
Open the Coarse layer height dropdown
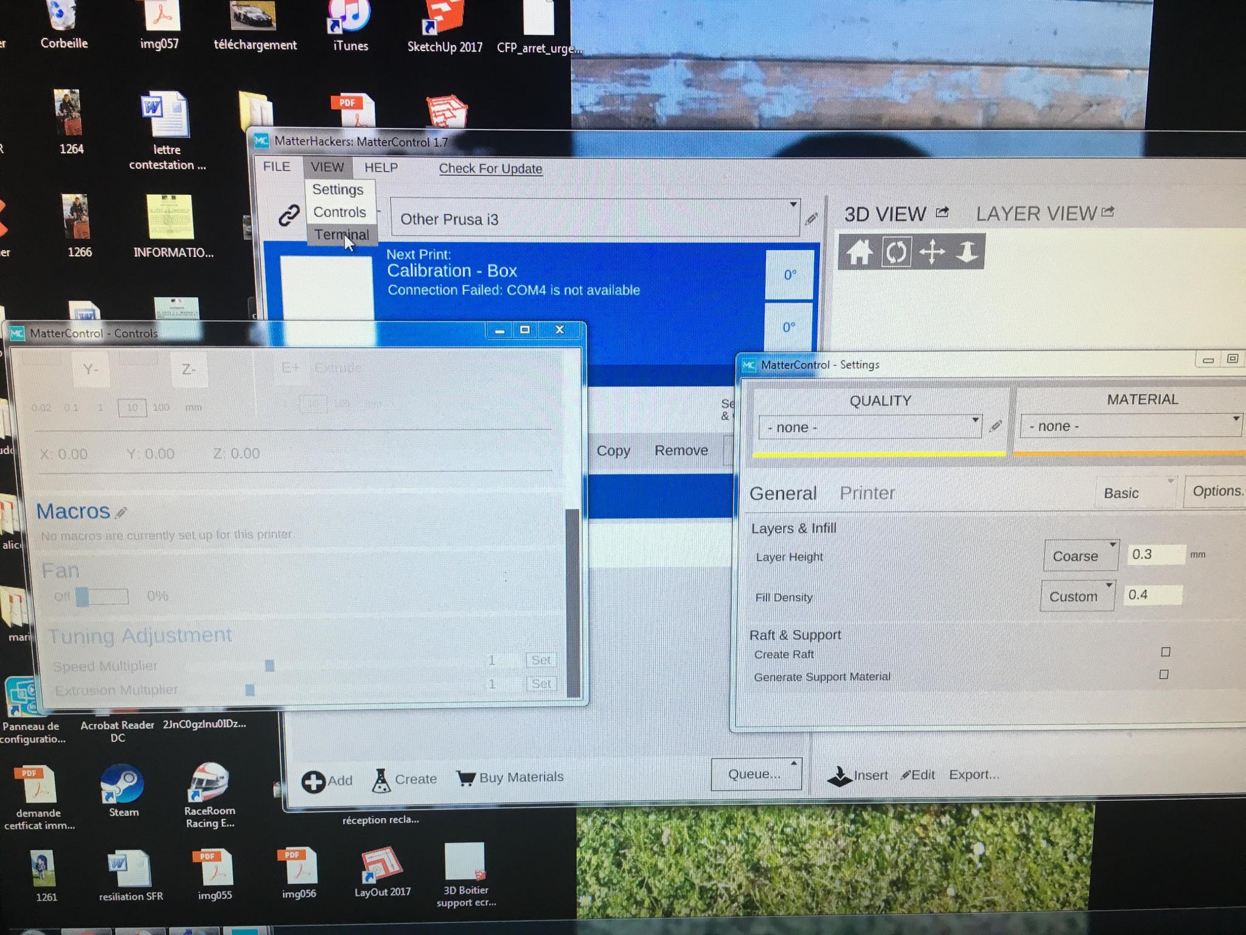pos(1081,556)
